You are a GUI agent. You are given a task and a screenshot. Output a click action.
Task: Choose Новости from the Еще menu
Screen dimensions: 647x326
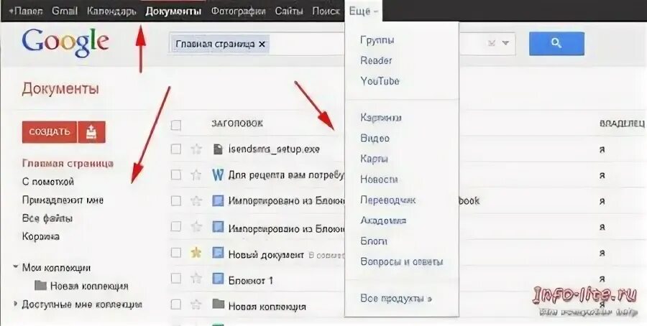click(x=379, y=180)
